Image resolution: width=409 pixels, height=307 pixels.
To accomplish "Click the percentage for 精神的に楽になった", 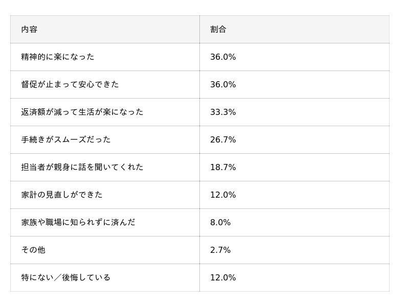I will [223, 57].
